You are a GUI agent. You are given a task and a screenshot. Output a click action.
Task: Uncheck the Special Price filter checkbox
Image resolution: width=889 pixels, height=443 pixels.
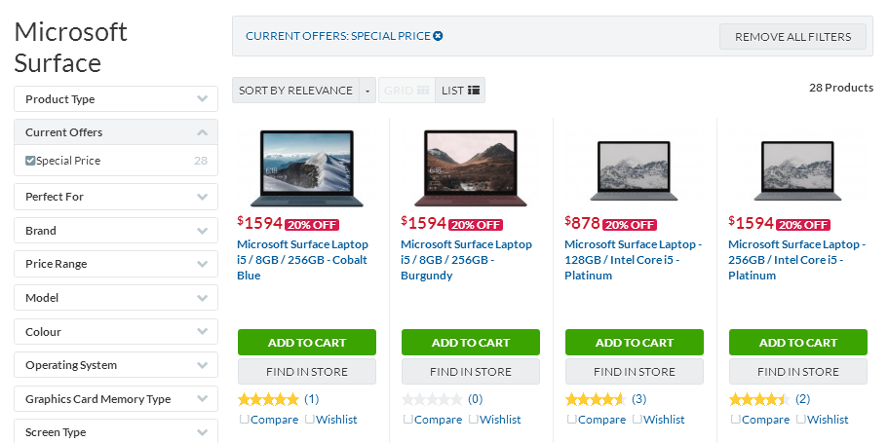pyautogui.click(x=30, y=161)
